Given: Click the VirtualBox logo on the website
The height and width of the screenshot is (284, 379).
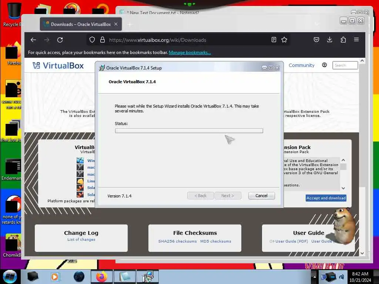Looking at the screenshot, I should (58, 65).
